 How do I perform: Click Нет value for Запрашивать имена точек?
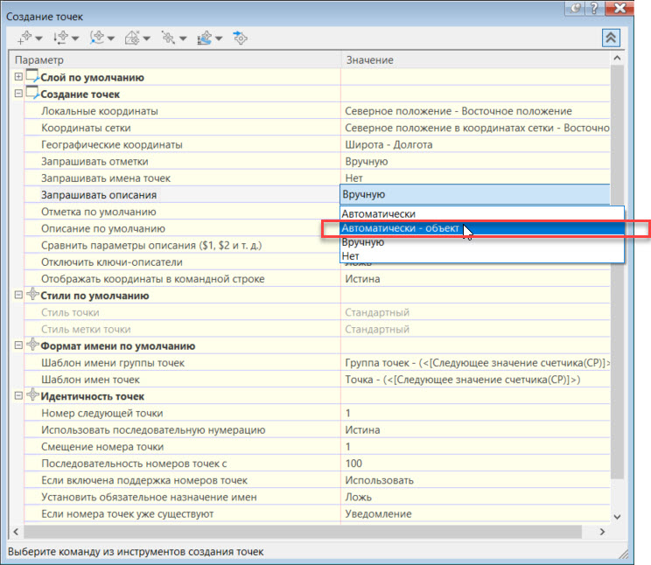(x=353, y=178)
